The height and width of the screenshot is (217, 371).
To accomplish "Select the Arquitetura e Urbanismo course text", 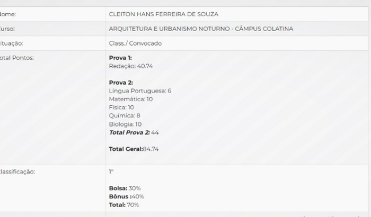I will pyautogui.click(x=201, y=29).
